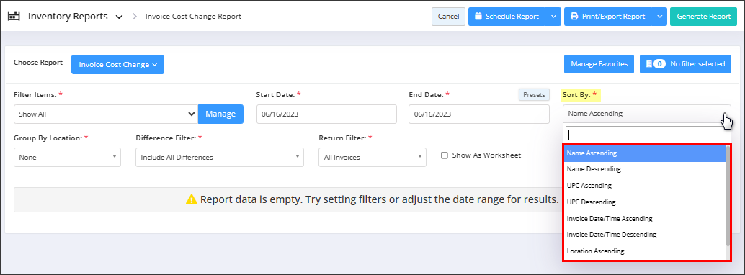Click the Manage button beside Filter Items

[220, 114]
